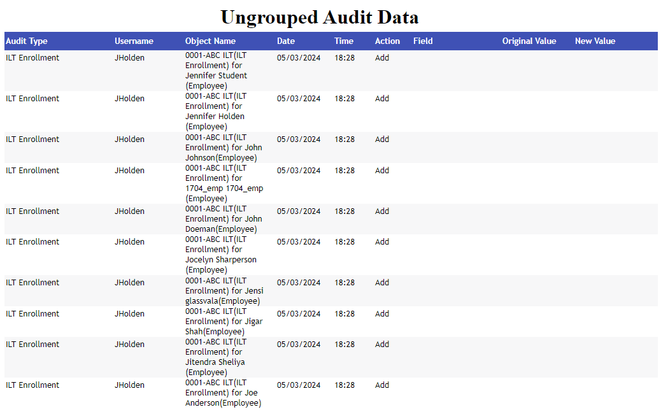Select the Action column header

(387, 41)
